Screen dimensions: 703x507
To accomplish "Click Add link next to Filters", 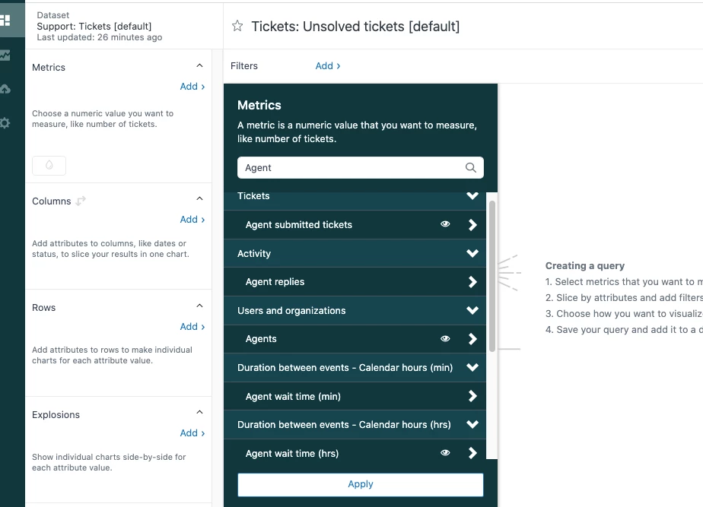I will pos(328,66).
